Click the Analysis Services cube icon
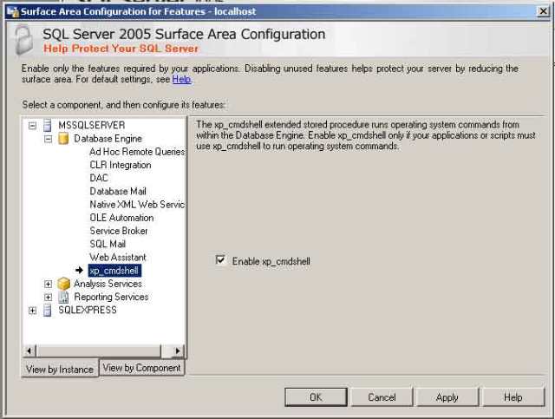The image size is (555, 419). [63, 284]
